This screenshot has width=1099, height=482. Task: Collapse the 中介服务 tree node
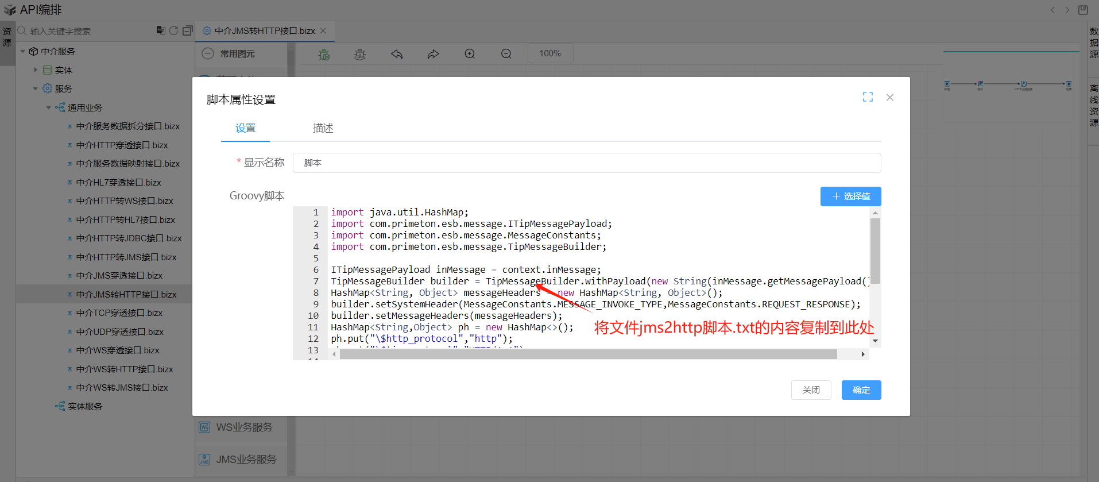coord(23,52)
